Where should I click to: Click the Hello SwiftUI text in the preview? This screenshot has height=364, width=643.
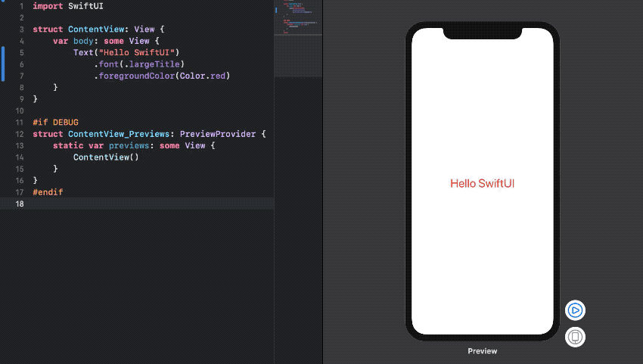(x=483, y=183)
